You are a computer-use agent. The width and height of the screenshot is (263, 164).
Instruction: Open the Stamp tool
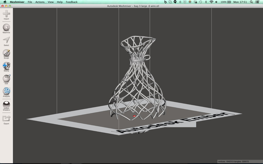6,66
